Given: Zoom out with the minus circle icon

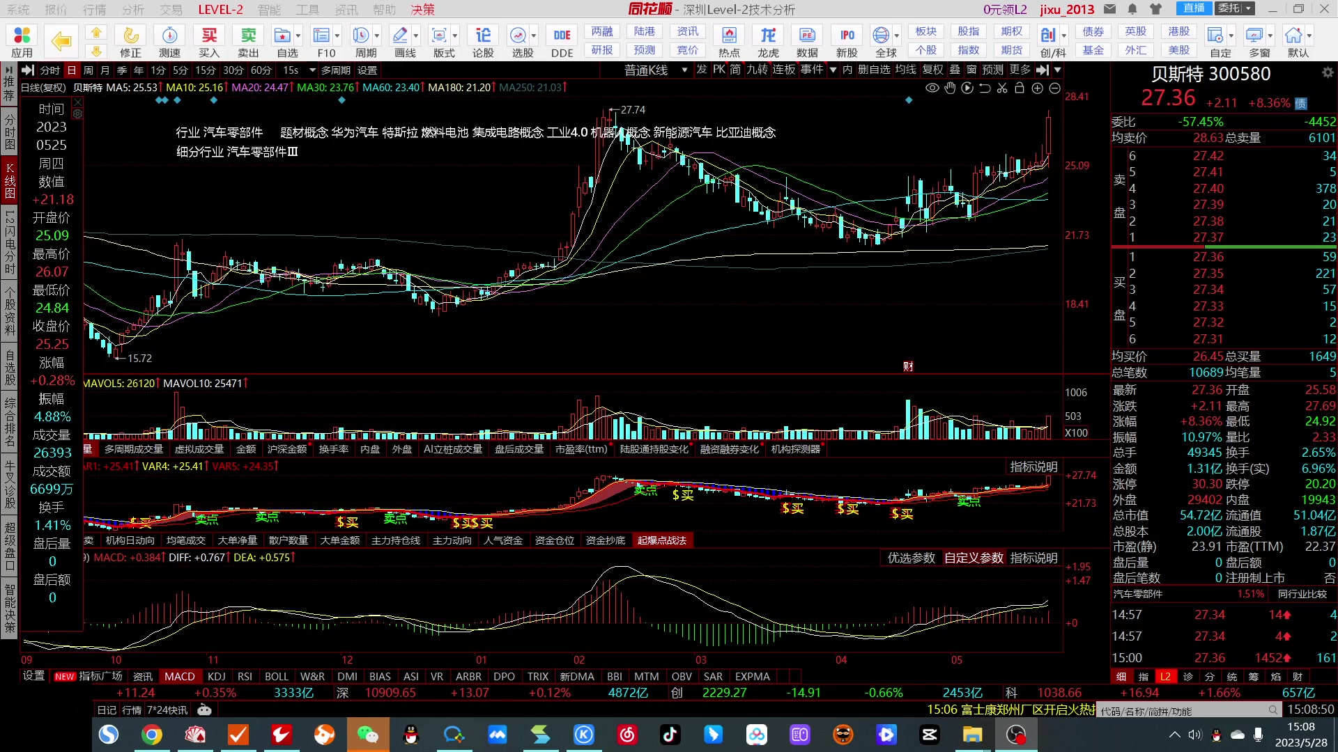Looking at the screenshot, I should coord(1054,88).
